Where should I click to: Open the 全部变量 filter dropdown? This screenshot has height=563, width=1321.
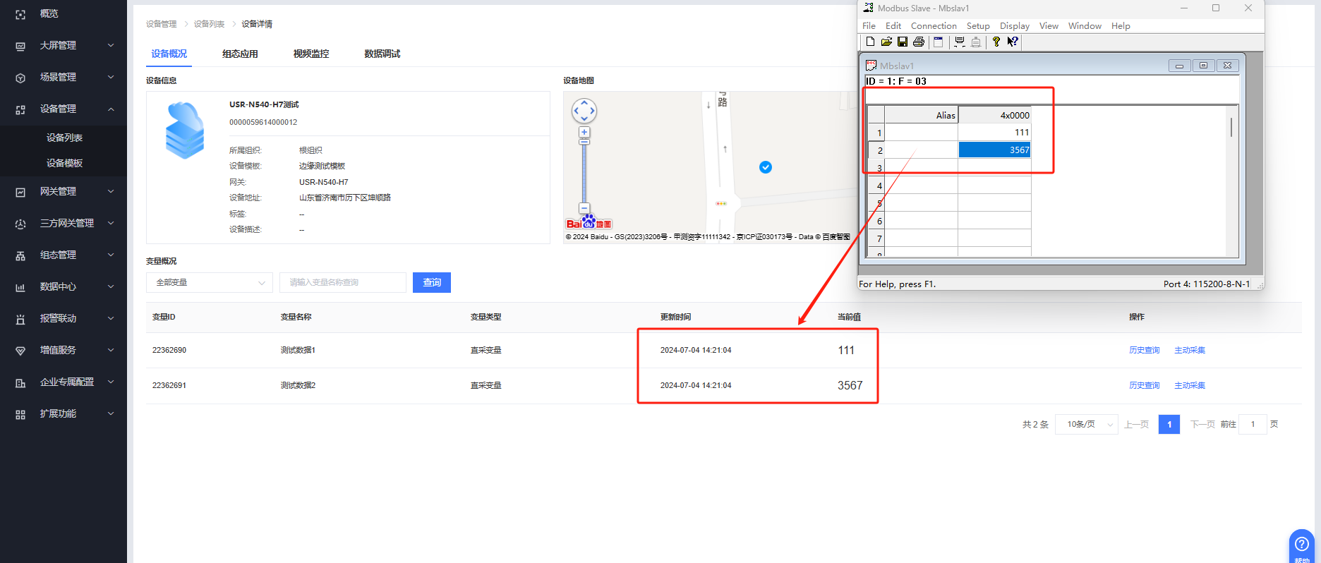210,282
